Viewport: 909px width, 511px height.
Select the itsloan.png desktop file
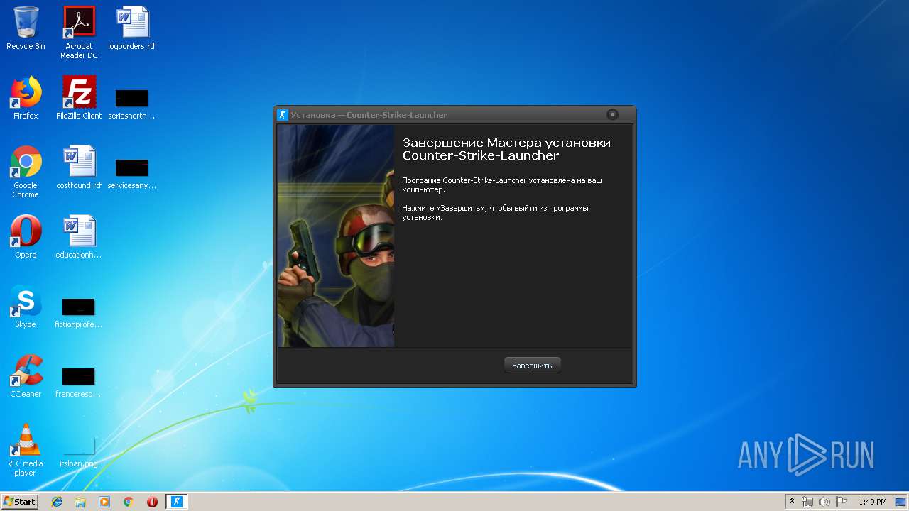[x=79, y=451]
